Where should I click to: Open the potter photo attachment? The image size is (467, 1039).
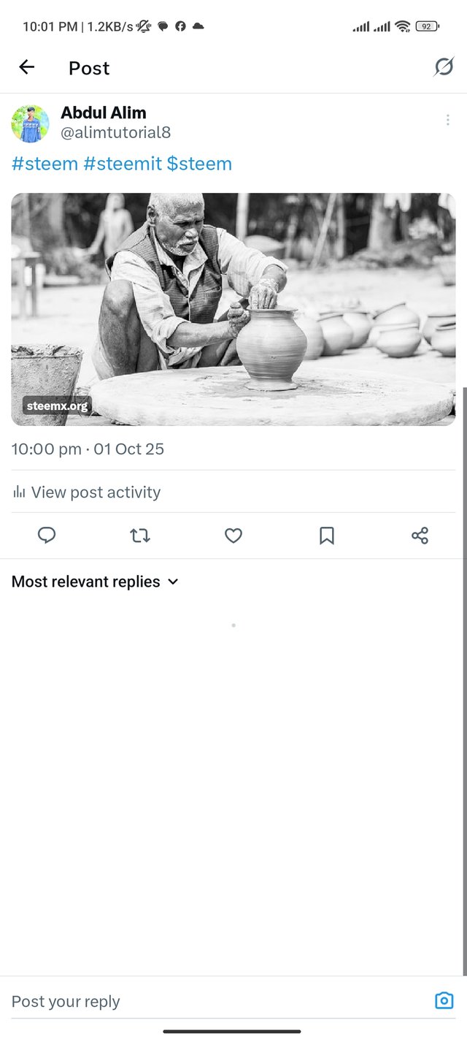point(233,309)
